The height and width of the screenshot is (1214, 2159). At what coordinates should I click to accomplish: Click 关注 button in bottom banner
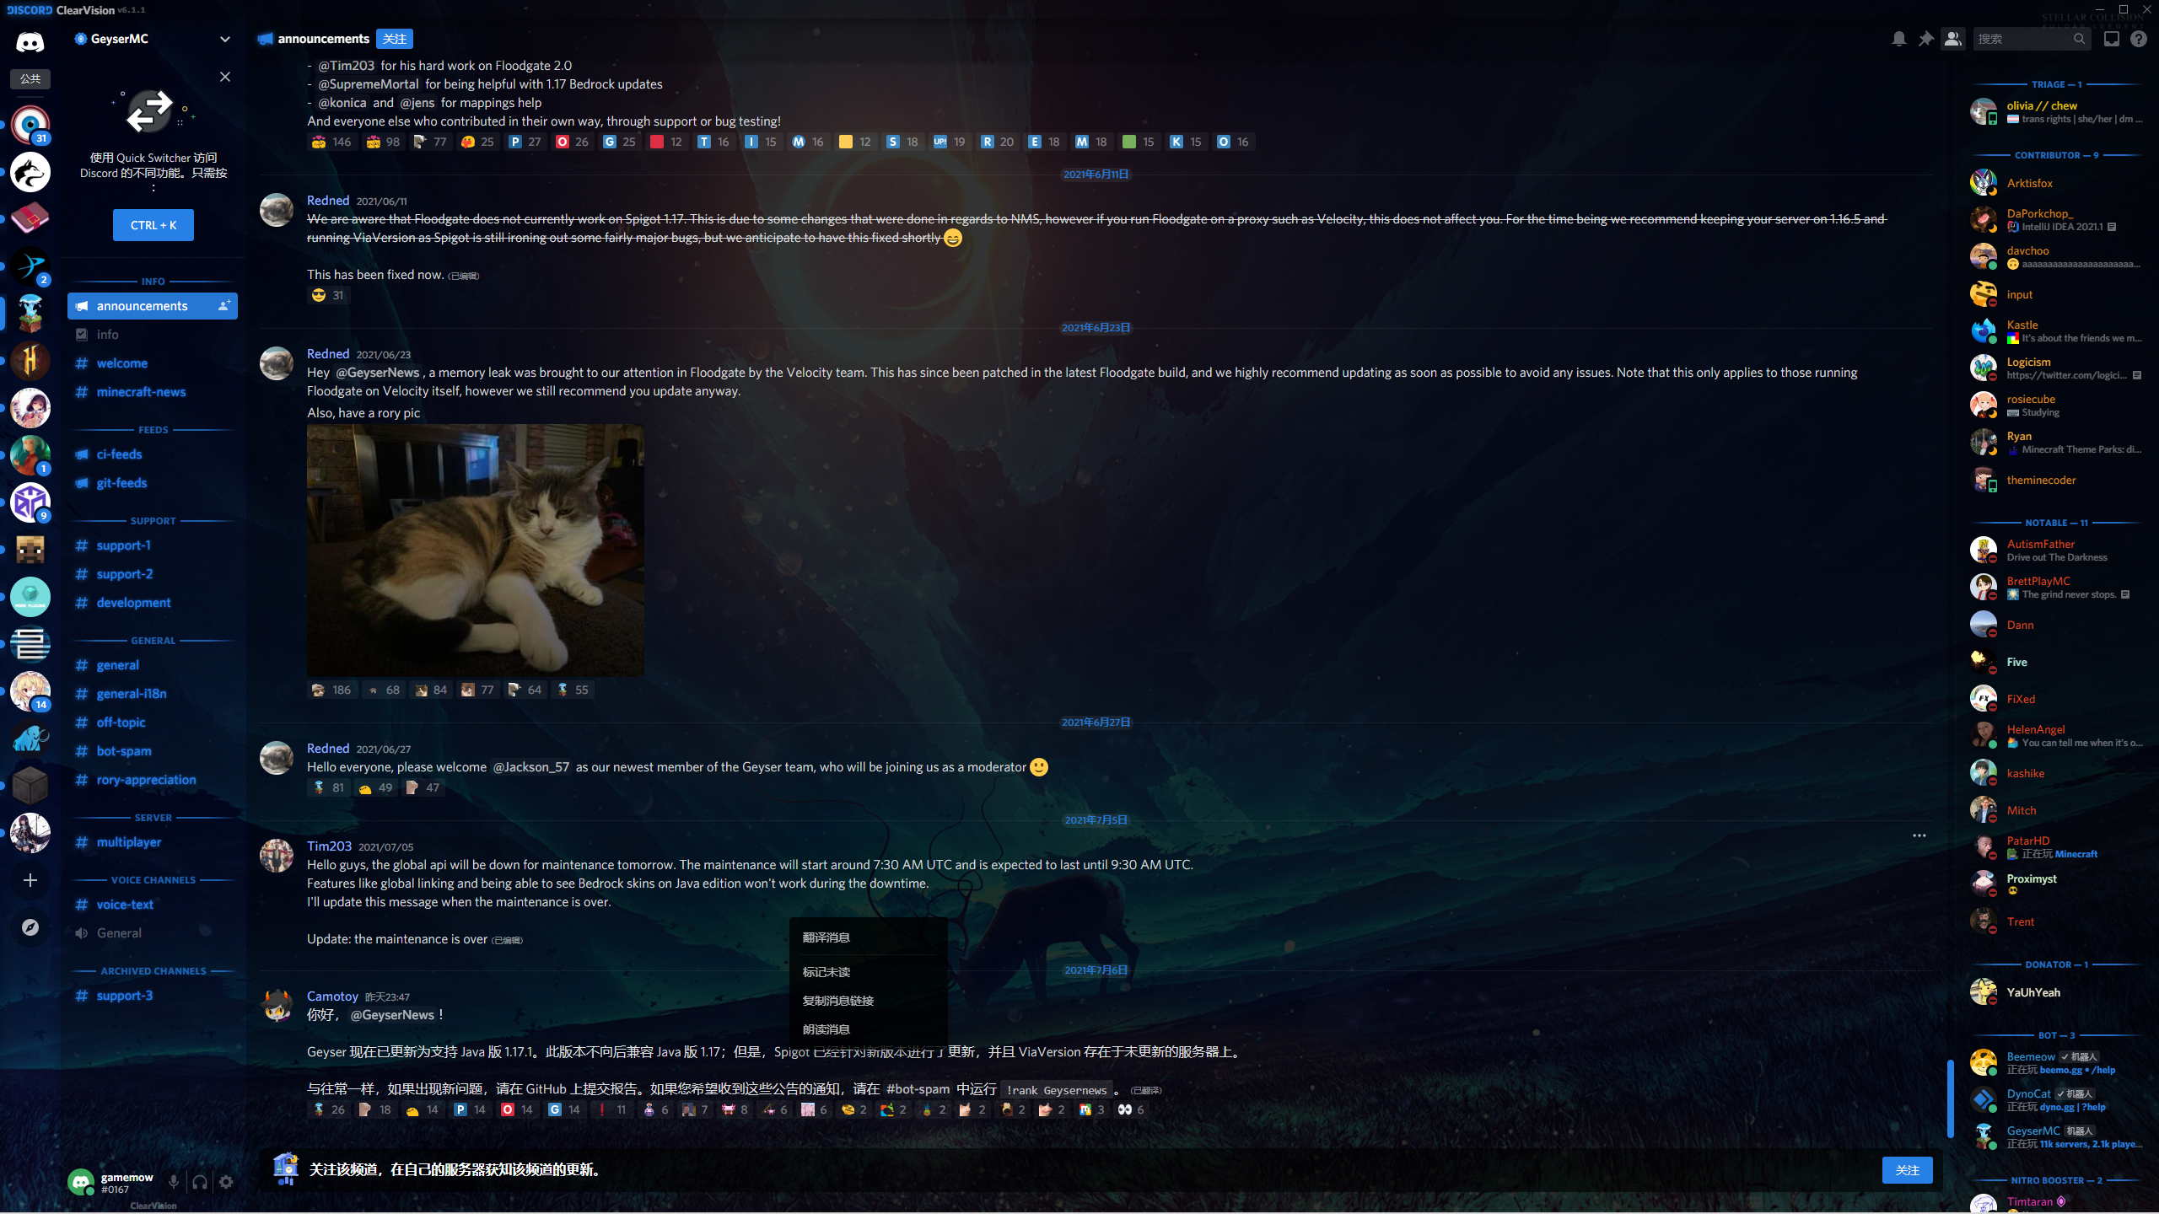coord(1907,1170)
